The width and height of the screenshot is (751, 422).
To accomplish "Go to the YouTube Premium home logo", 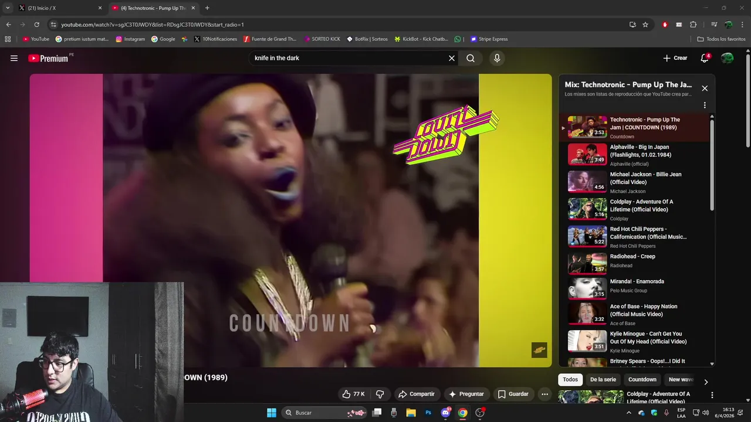I will pyautogui.click(x=48, y=58).
